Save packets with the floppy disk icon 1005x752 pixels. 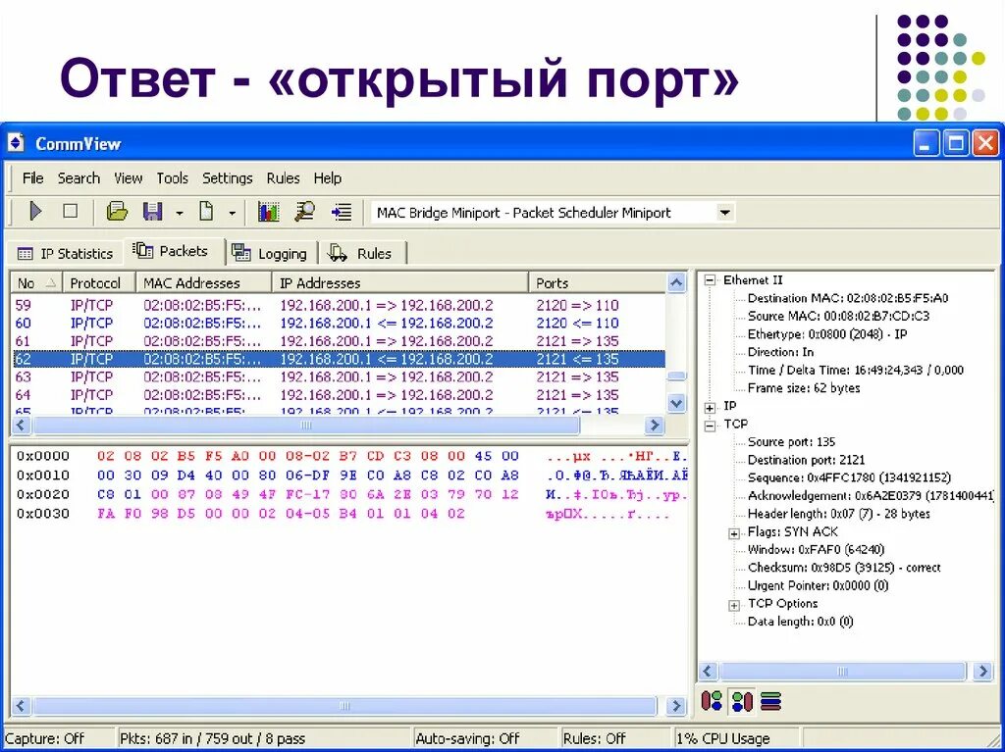[x=152, y=212]
